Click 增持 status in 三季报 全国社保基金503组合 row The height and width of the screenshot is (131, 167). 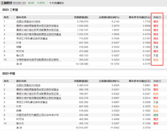tap(156, 22)
